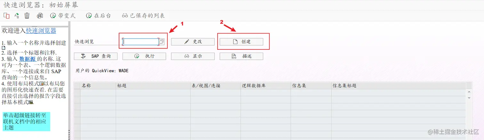Click the 标题 column header
Screen dimensions: 484x140
point(153,85)
